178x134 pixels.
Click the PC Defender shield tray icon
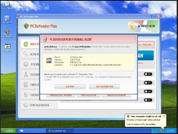coord(161,131)
